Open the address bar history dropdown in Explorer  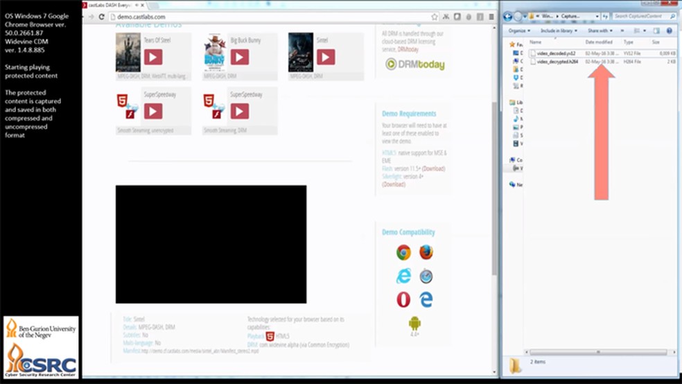click(x=597, y=16)
